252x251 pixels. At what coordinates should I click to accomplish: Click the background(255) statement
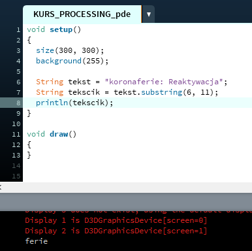pyautogui.click(x=72, y=61)
